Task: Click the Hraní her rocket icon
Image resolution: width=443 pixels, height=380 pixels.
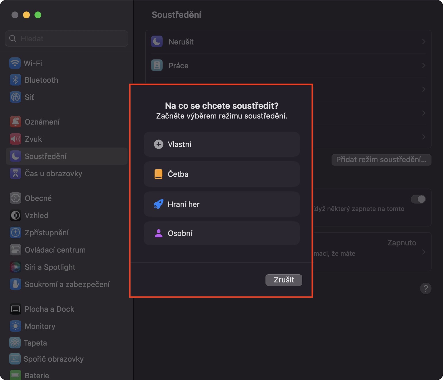Action: point(158,204)
